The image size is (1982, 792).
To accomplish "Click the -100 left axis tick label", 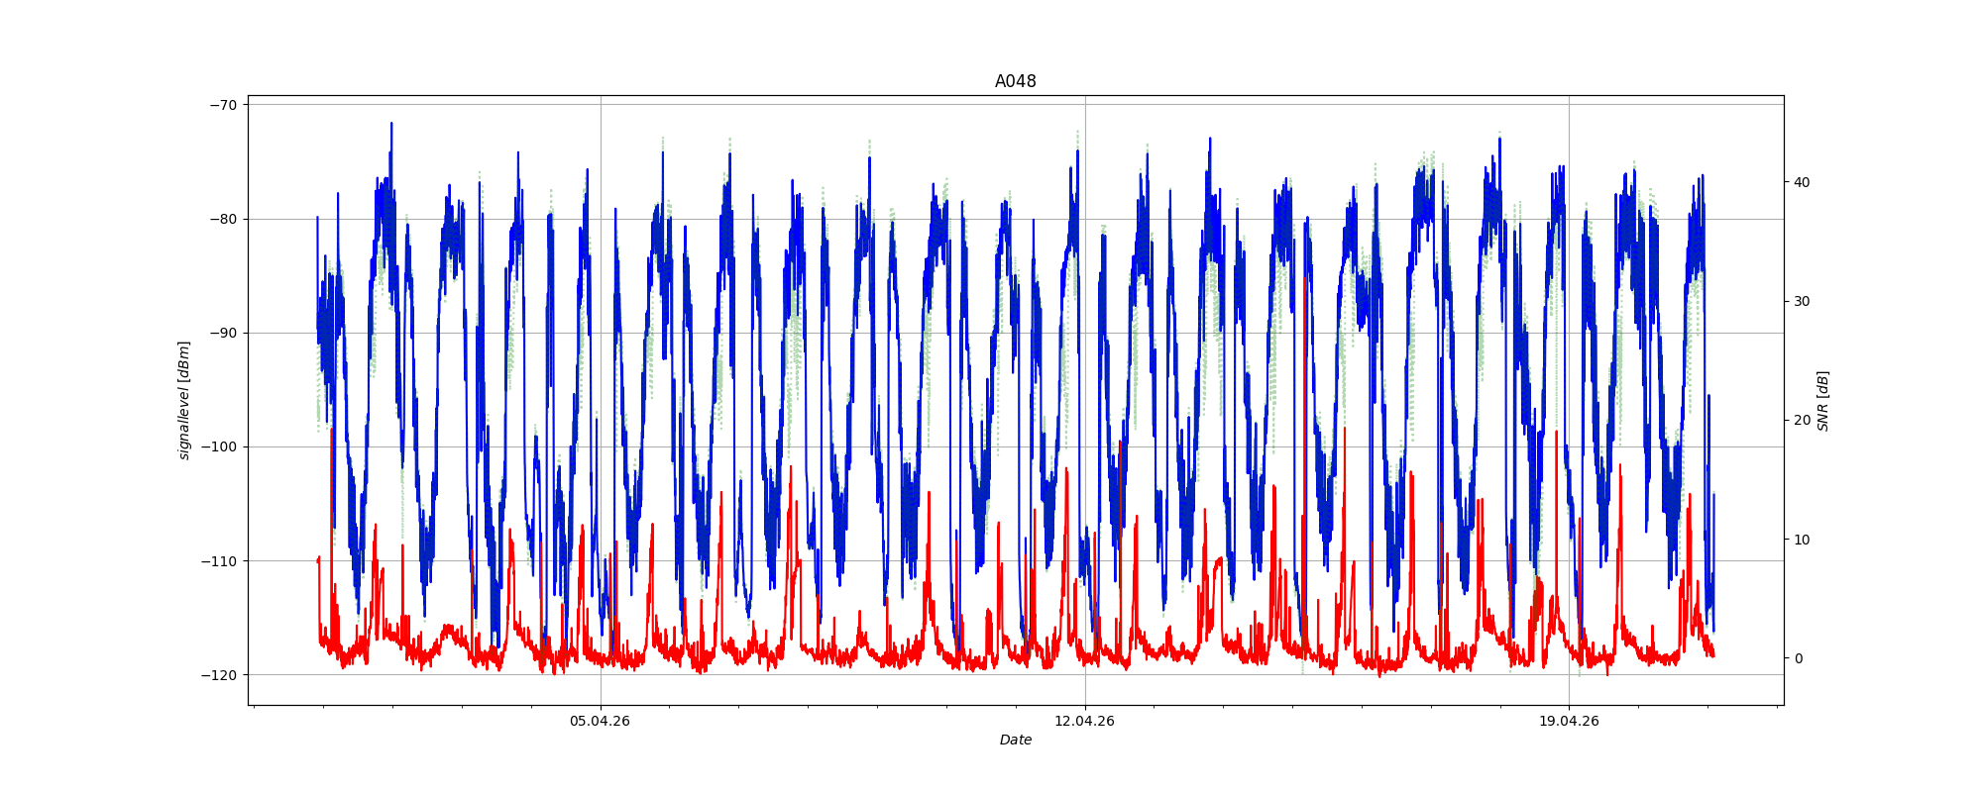I will [x=220, y=446].
